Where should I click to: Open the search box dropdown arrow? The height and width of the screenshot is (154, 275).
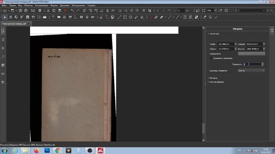[x=264, y=11]
